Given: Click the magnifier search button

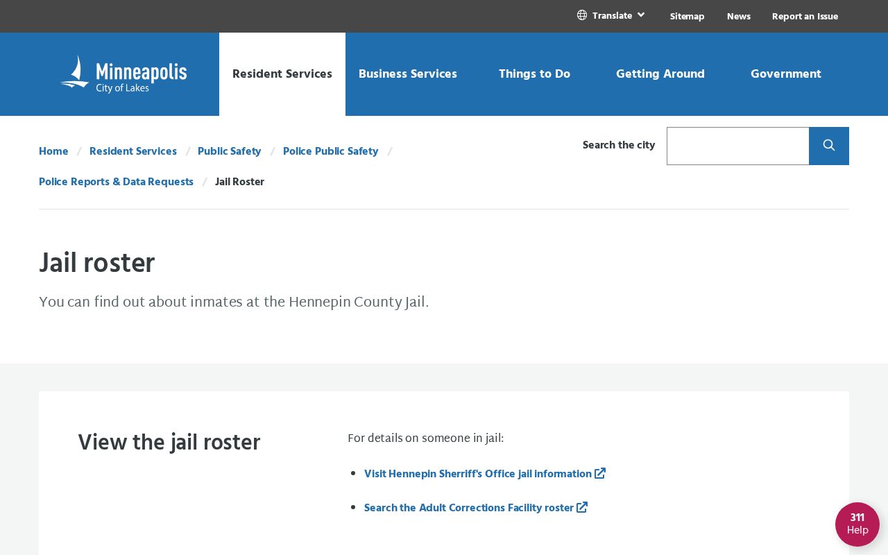Looking at the screenshot, I should click(829, 146).
